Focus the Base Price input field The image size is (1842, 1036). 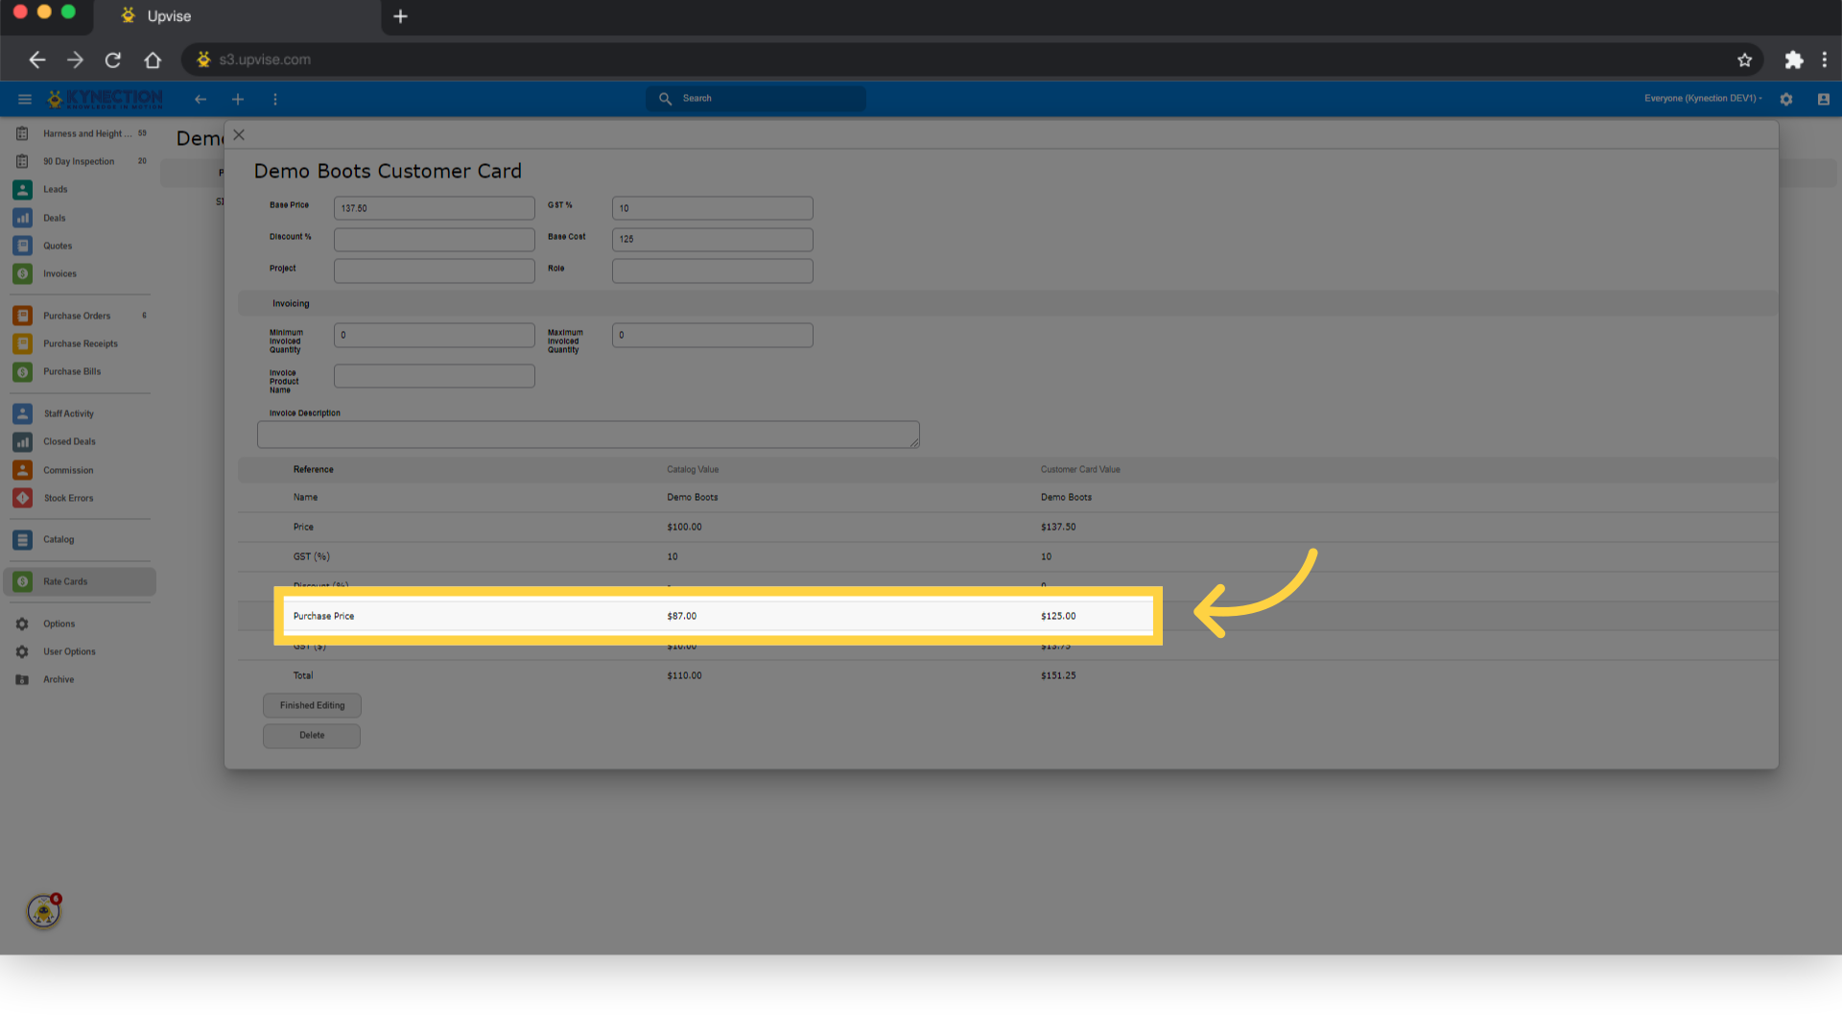435,208
